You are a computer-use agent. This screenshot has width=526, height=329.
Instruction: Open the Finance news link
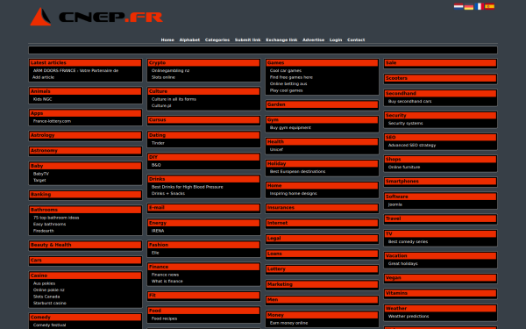(165, 275)
